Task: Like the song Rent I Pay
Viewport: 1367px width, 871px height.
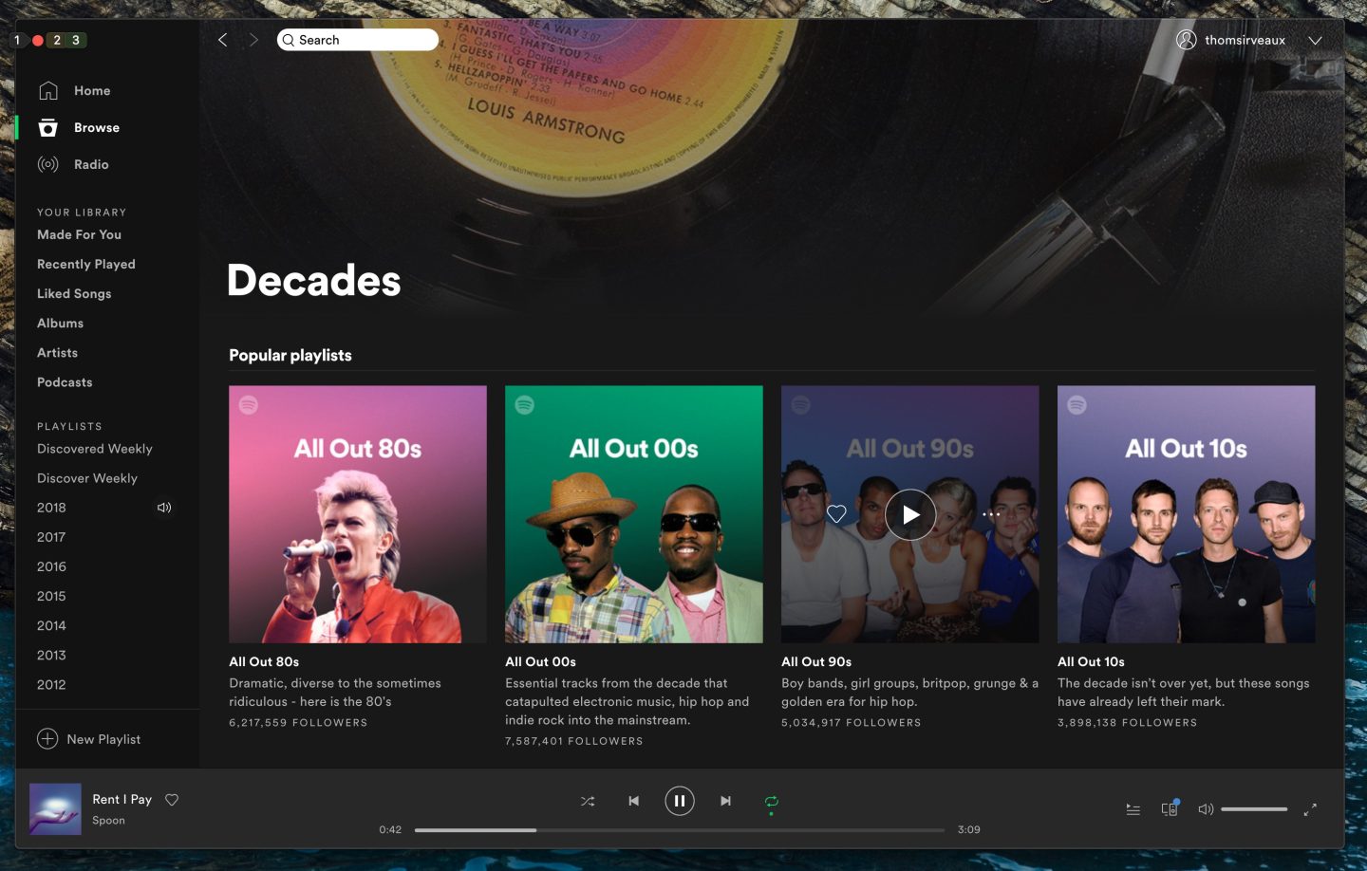Action: [x=172, y=800]
